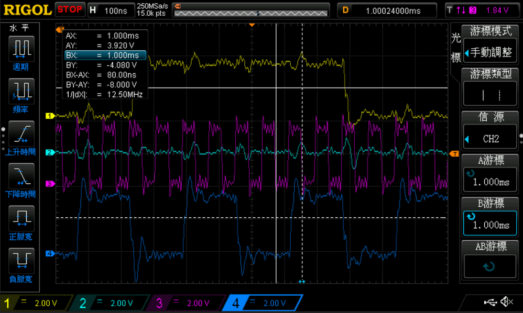Click the trigger source channel 3 badge

pyautogui.click(x=473, y=10)
